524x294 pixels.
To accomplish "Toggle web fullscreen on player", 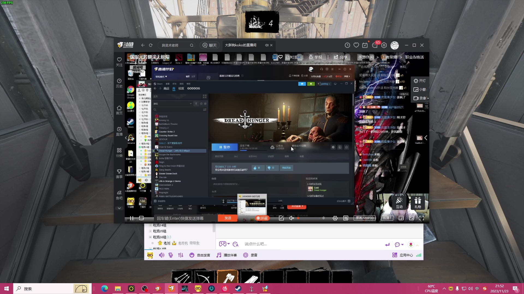I will coord(412,218).
